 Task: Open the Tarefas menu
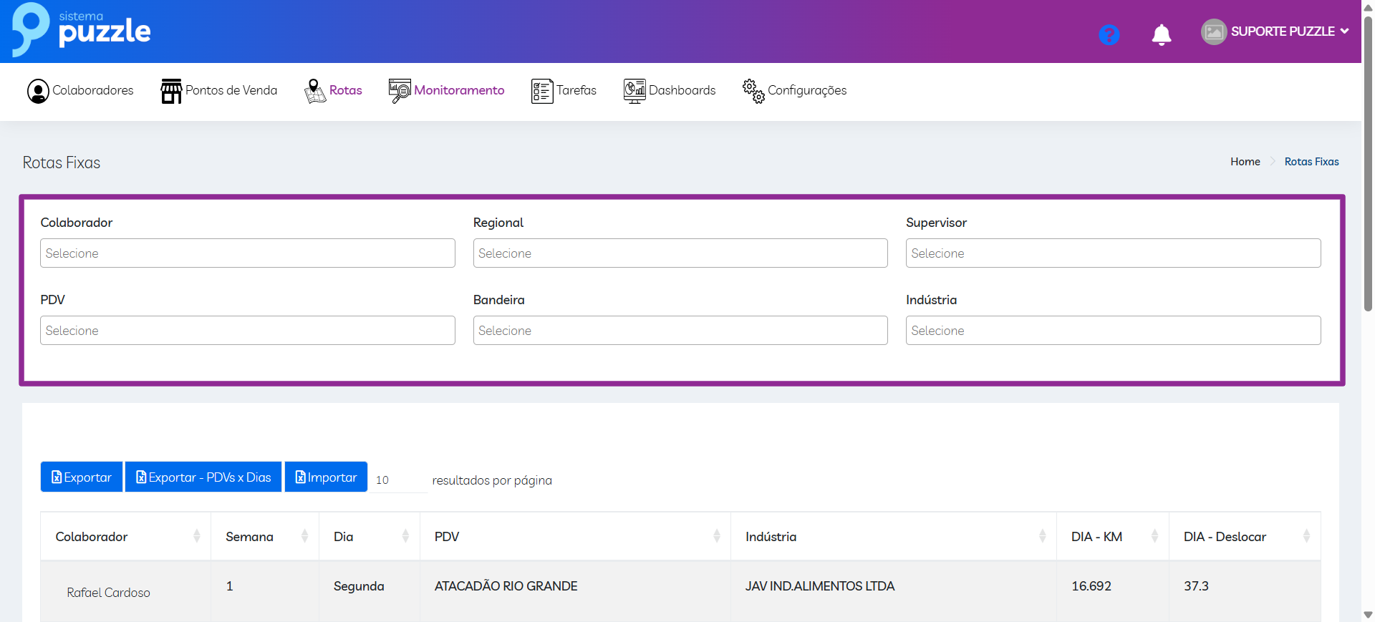tap(564, 91)
